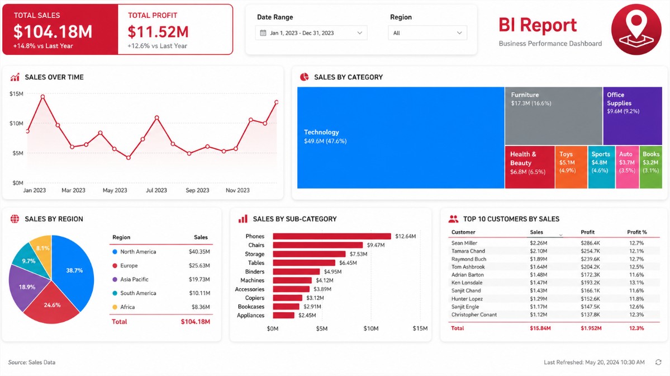670x376 pixels.
Task: Select the Technology treemap tile
Action: (x=401, y=138)
